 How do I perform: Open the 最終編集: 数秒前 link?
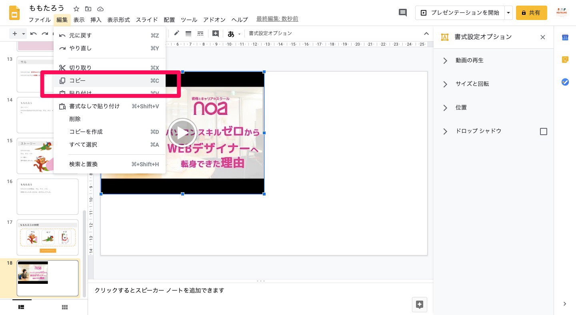click(x=277, y=19)
